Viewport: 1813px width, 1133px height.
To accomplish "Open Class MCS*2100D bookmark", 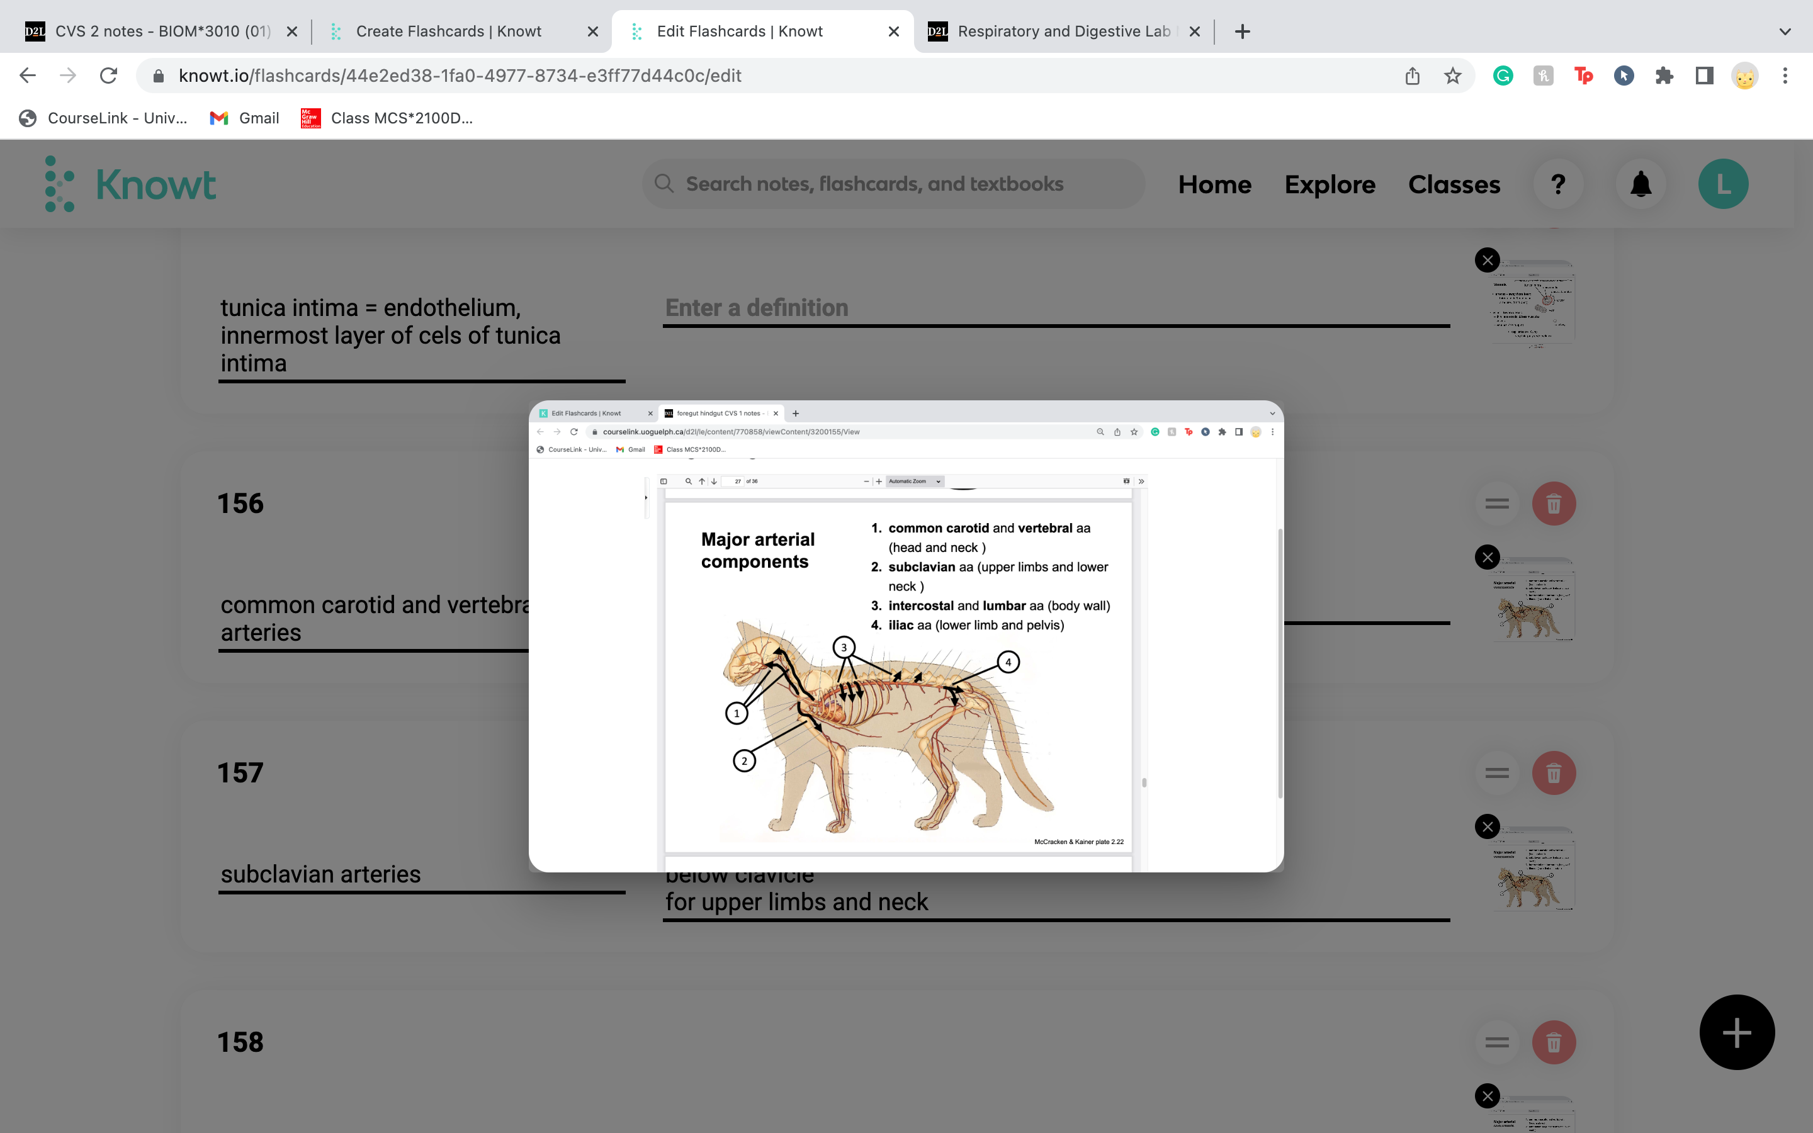I will [x=387, y=118].
